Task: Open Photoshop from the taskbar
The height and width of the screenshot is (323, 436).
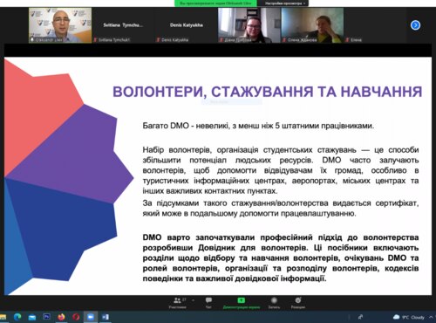Action: tap(46, 317)
